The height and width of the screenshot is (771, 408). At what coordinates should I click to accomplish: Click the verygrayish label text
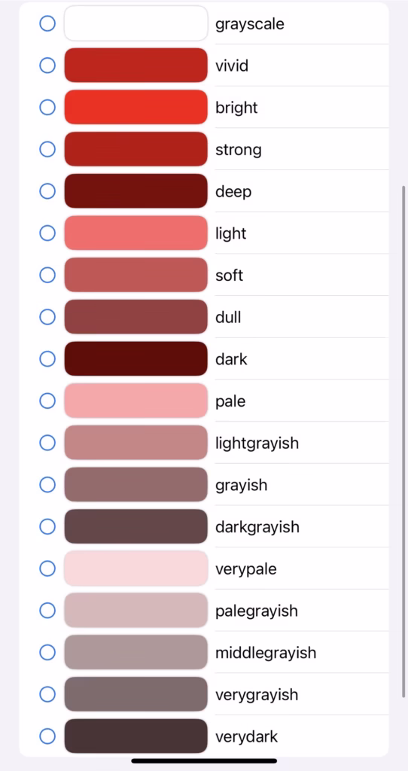[257, 695]
